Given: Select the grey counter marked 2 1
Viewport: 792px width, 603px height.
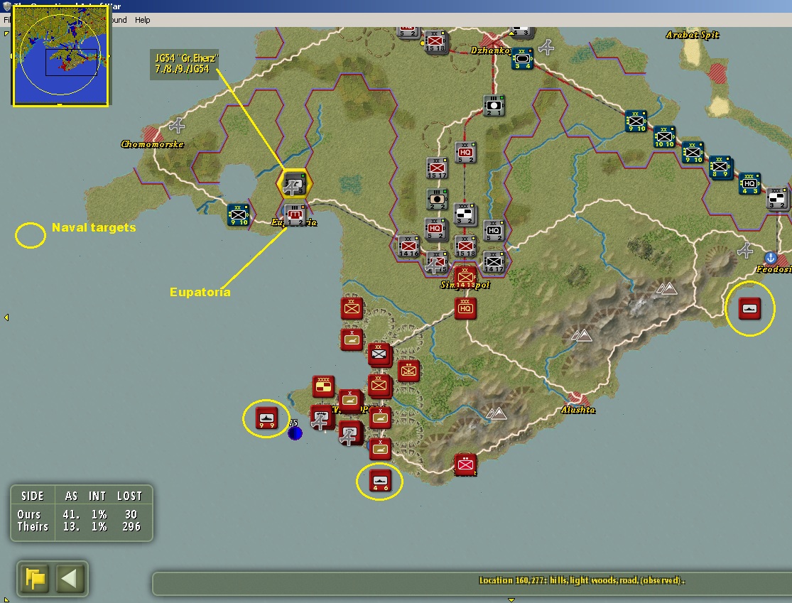Looking at the screenshot, I should coord(494,106).
